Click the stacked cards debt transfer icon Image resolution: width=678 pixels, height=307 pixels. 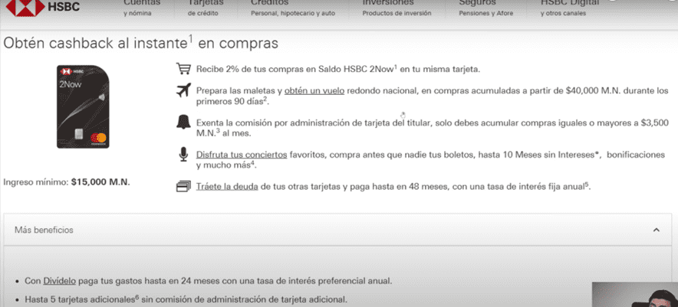(x=183, y=186)
